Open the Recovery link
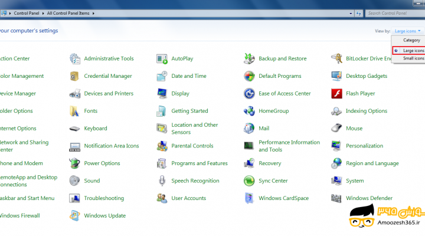 (x=270, y=163)
